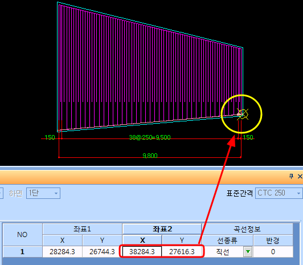Click the 좌표1 column group header
Screen dimensions: 303x265
[82, 229]
